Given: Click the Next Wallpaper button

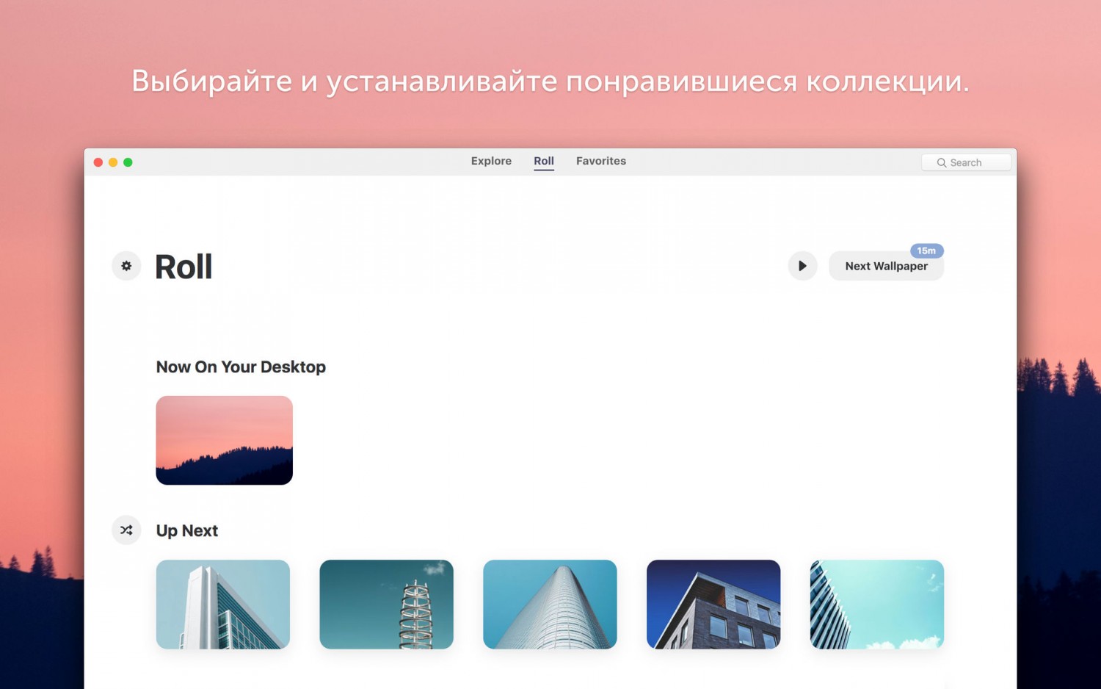Looking at the screenshot, I should 886,266.
